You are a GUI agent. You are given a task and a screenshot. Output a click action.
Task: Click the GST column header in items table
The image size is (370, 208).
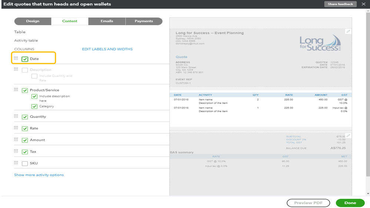pyautogui.click(x=344, y=95)
